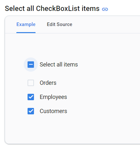140x150 pixels.
Task: Switch to the Edit Source tab
Action: tap(60, 24)
